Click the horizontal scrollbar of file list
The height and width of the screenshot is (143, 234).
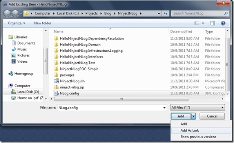[x=122, y=99]
